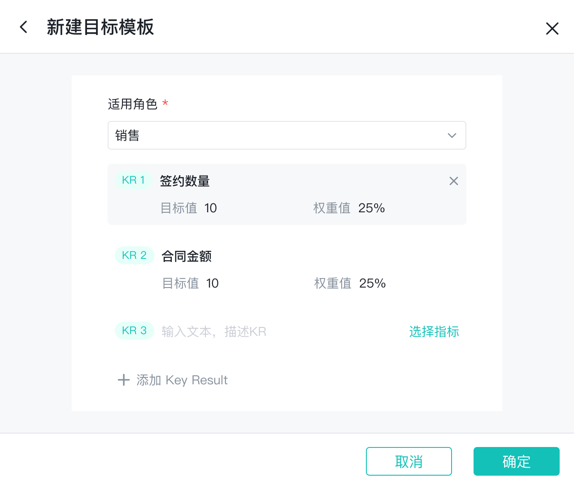Click the KR 2 badge

(135, 255)
